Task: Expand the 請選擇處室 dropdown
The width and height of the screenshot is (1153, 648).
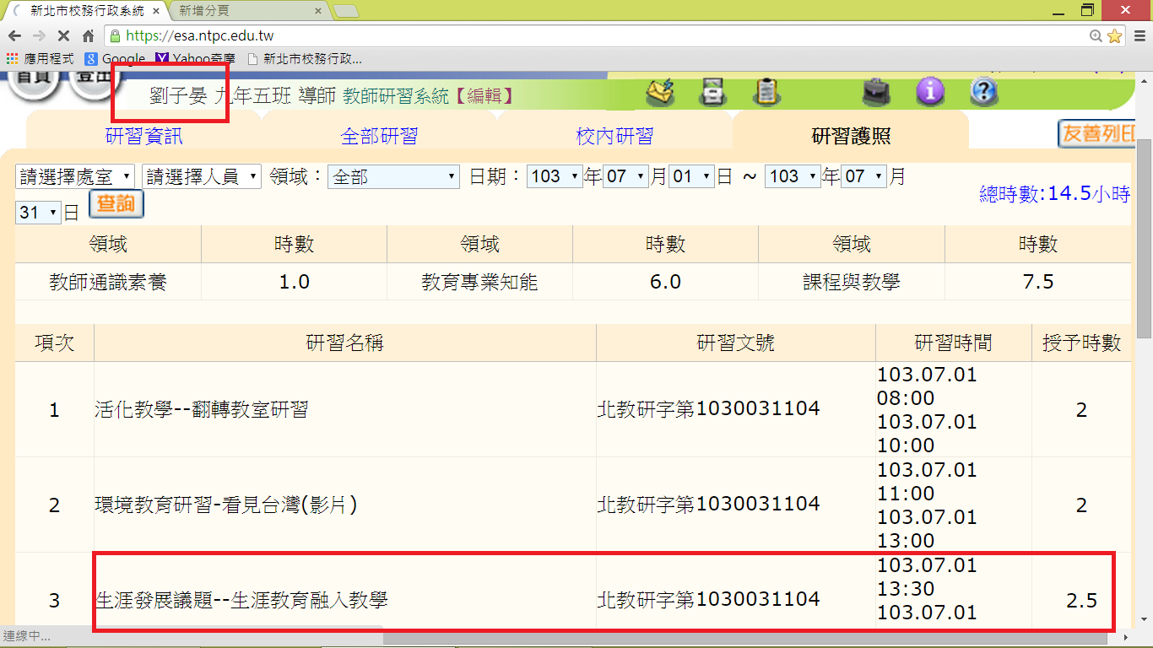Action: [x=75, y=176]
